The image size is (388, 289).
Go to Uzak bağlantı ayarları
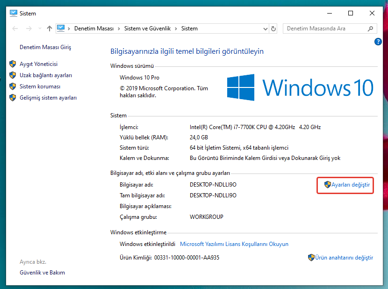pyautogui.click(x=45, y=75)
